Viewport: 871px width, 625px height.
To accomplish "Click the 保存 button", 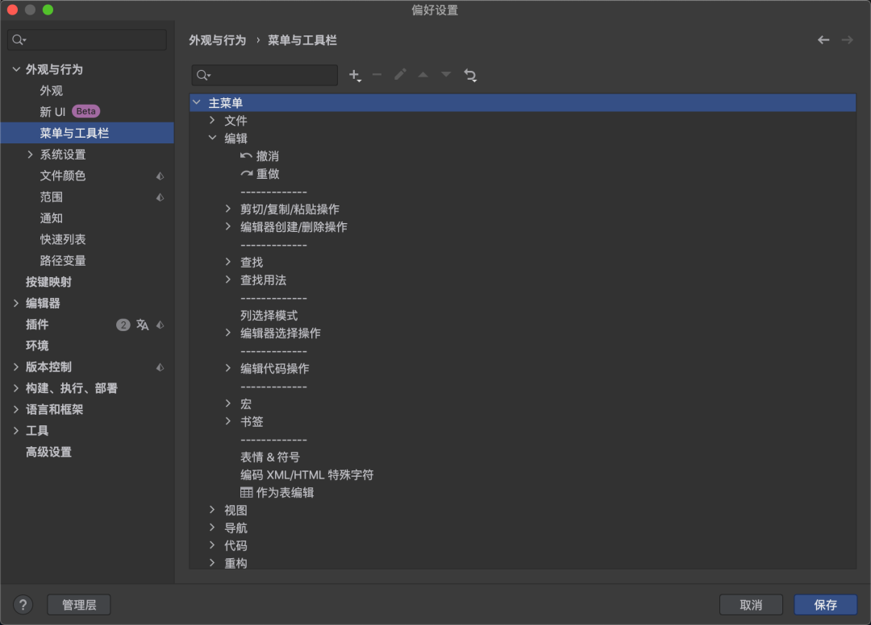I will click(x=826, y=605).
